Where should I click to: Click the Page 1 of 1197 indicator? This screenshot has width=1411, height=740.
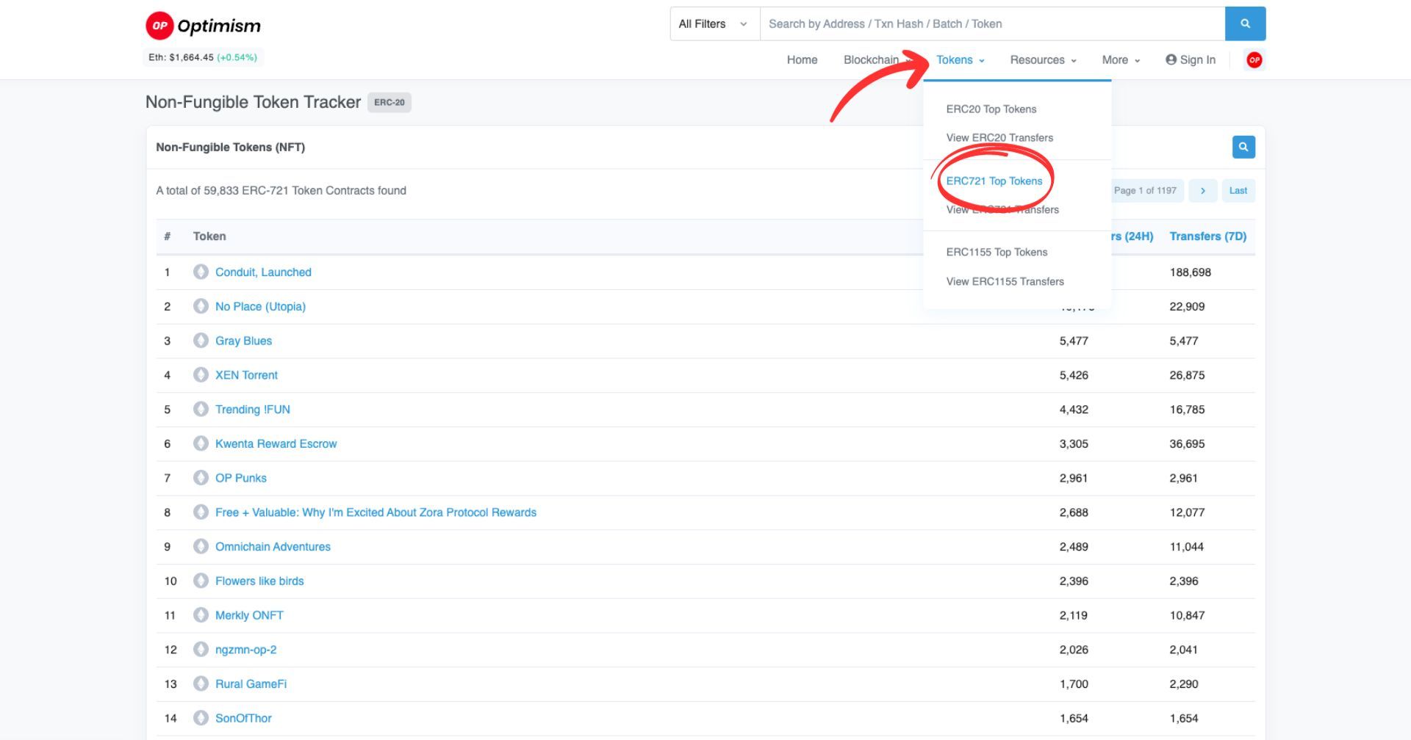coord(1144,191)
